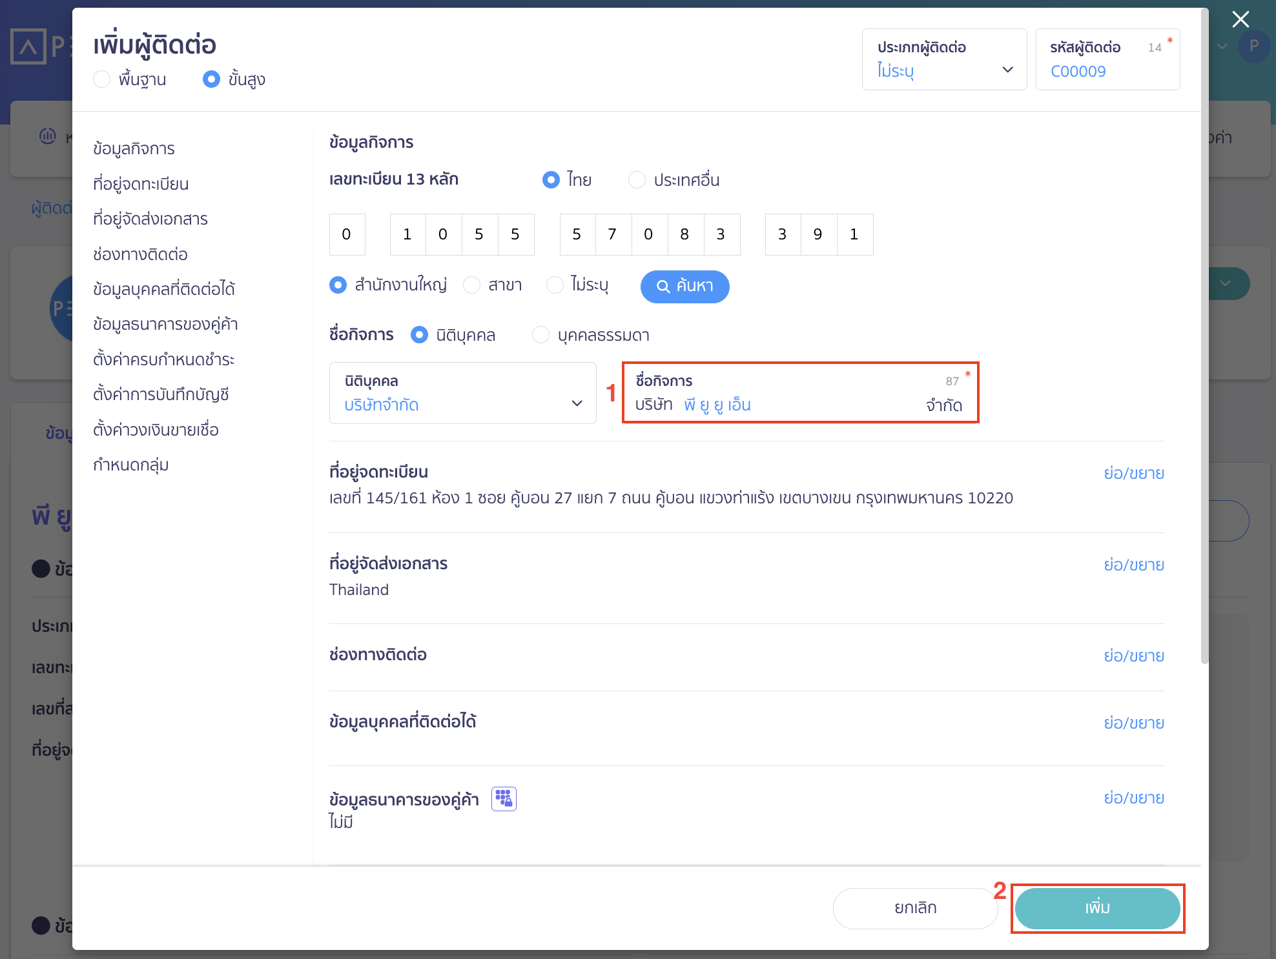Click the search magnifier ค้นหา button
The height and width of the screenshot is (959, 1276).
(684, 286)
